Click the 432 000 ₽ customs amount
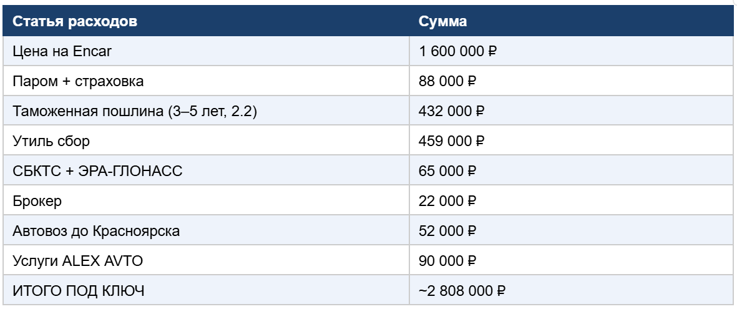This screenshot has width=737, height=309. 451,111
